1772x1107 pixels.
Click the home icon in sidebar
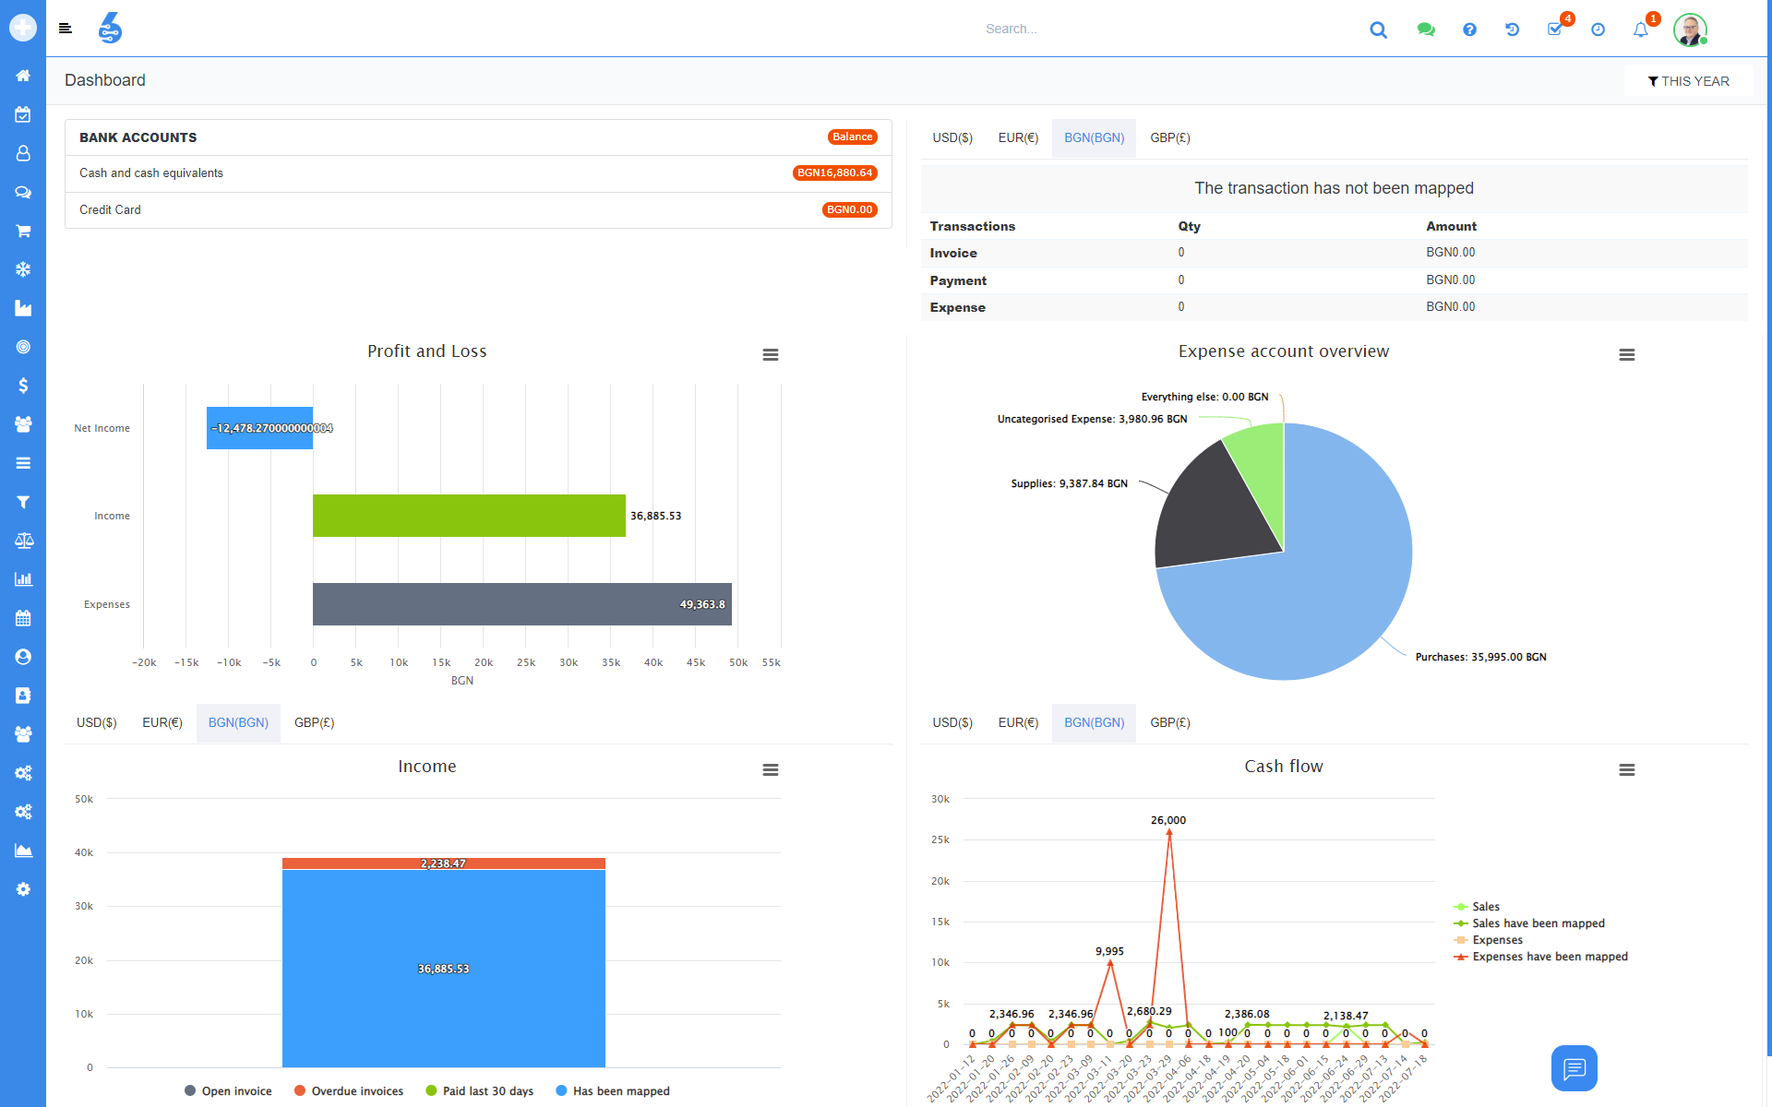pyautogui.click(x=23, y=76)
